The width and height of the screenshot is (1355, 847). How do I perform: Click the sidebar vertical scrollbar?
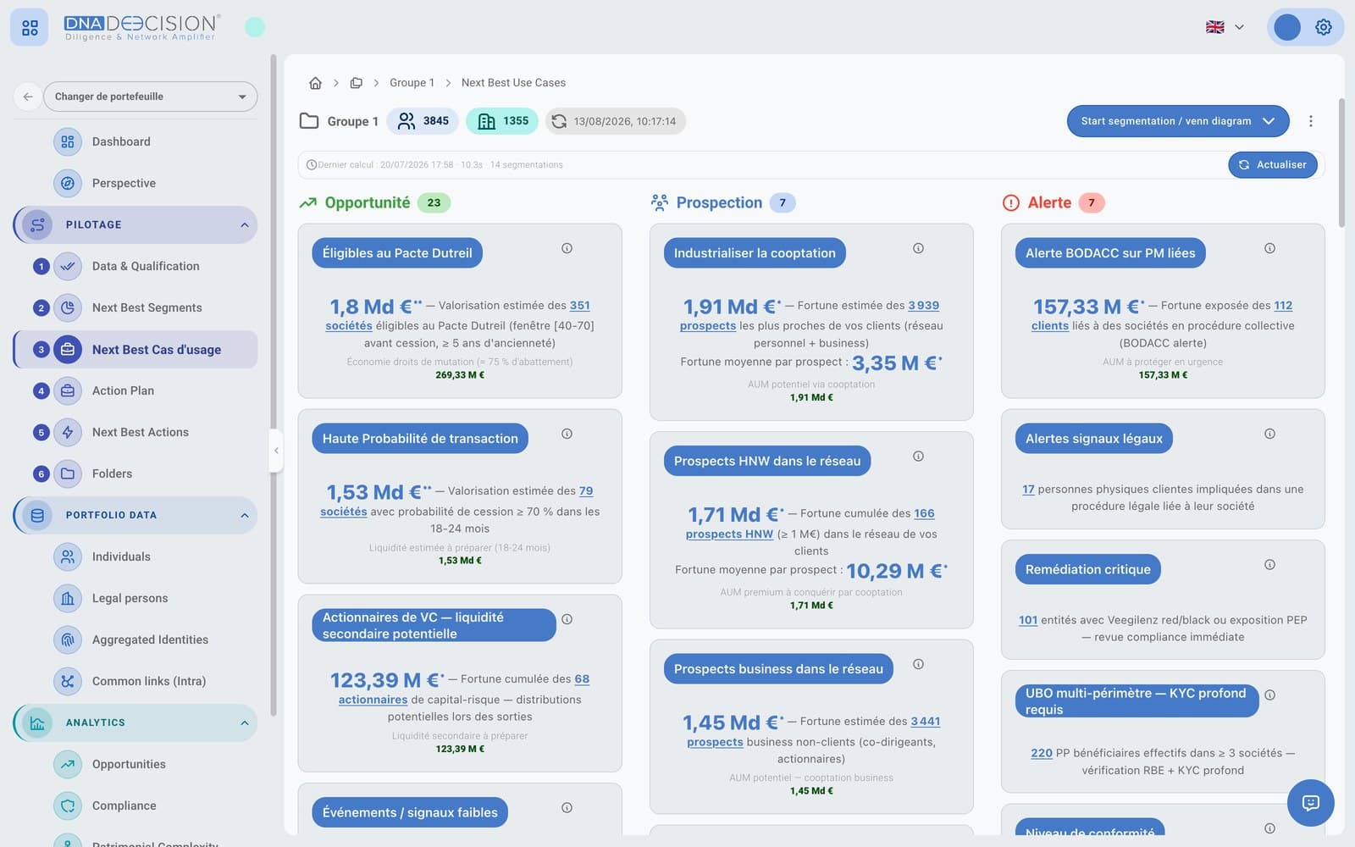(x=274, y=385)
